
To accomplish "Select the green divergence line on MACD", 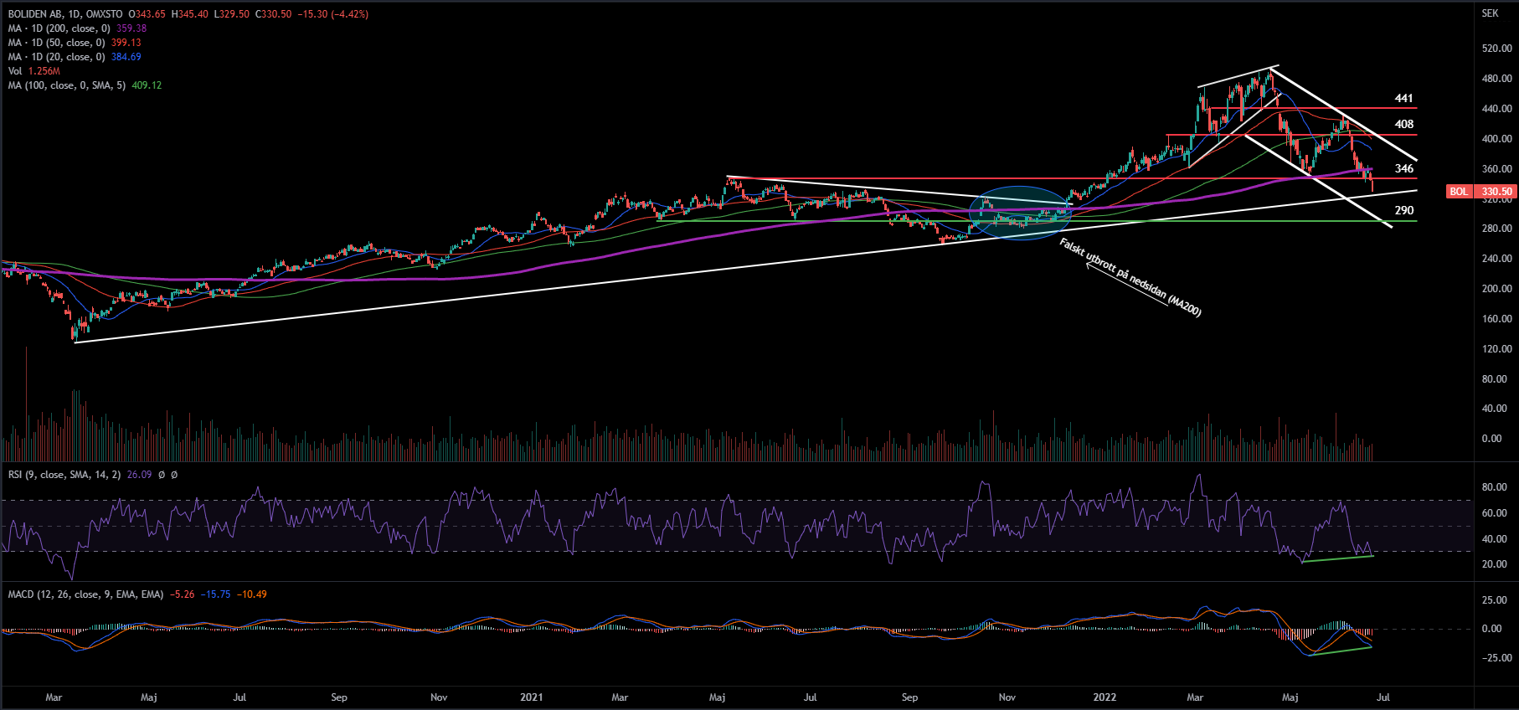I will [x=1341, y=651].
